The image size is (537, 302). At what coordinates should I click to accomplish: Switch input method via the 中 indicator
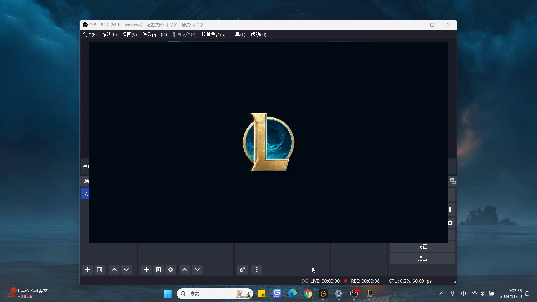pyautogui.click(x=464, y=294)
